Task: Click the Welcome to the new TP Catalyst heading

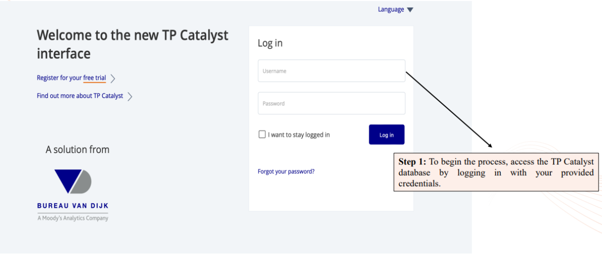Action: tap(132, 44)
